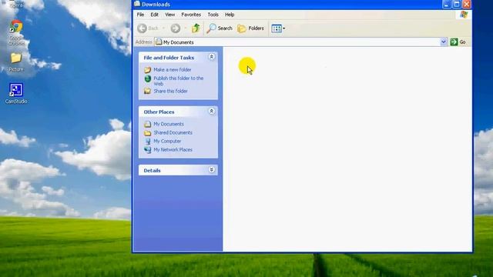Screen dimensions: 493x277
Task: Click the Forward arrow button
Action: click(176, 28)
